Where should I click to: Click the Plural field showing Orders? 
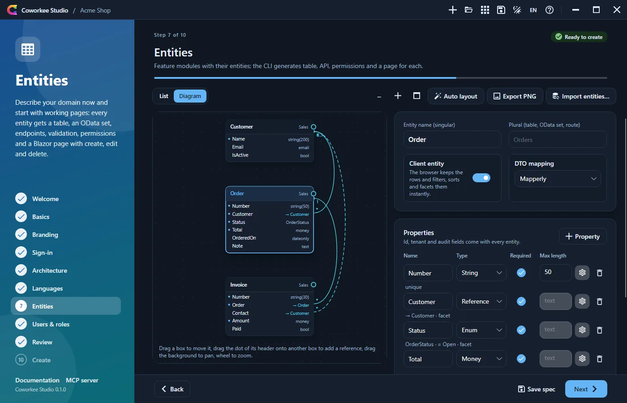558,140
